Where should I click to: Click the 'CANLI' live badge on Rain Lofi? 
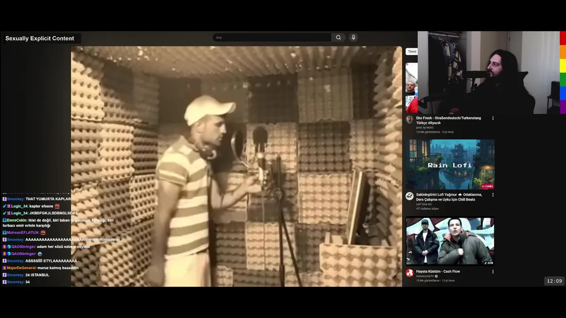pos(487,186)
